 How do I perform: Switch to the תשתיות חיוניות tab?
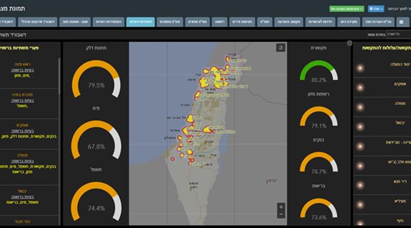point(141,22)
